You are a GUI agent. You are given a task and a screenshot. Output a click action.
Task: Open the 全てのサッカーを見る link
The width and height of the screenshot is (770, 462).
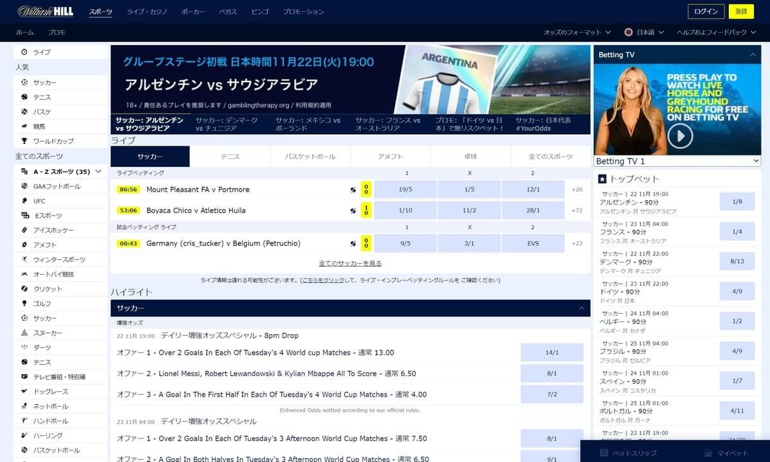(350, 264)
